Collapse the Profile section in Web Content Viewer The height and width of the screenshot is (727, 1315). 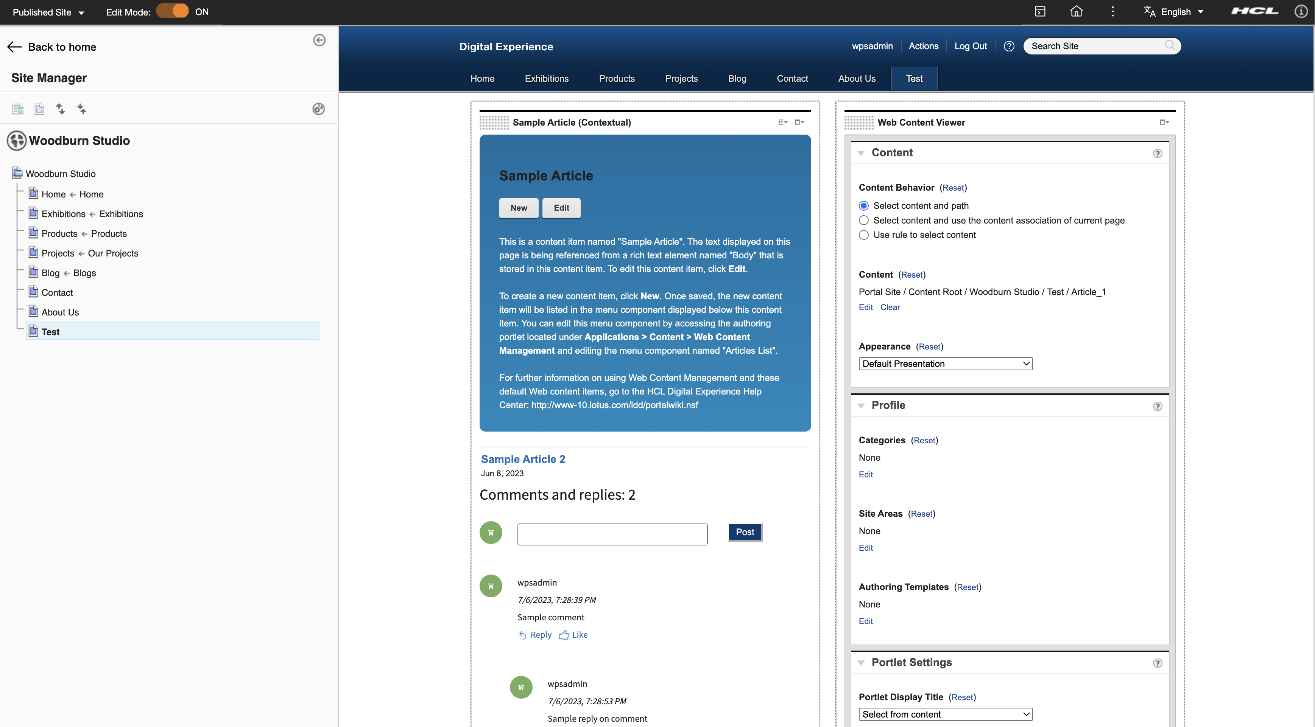861,405
